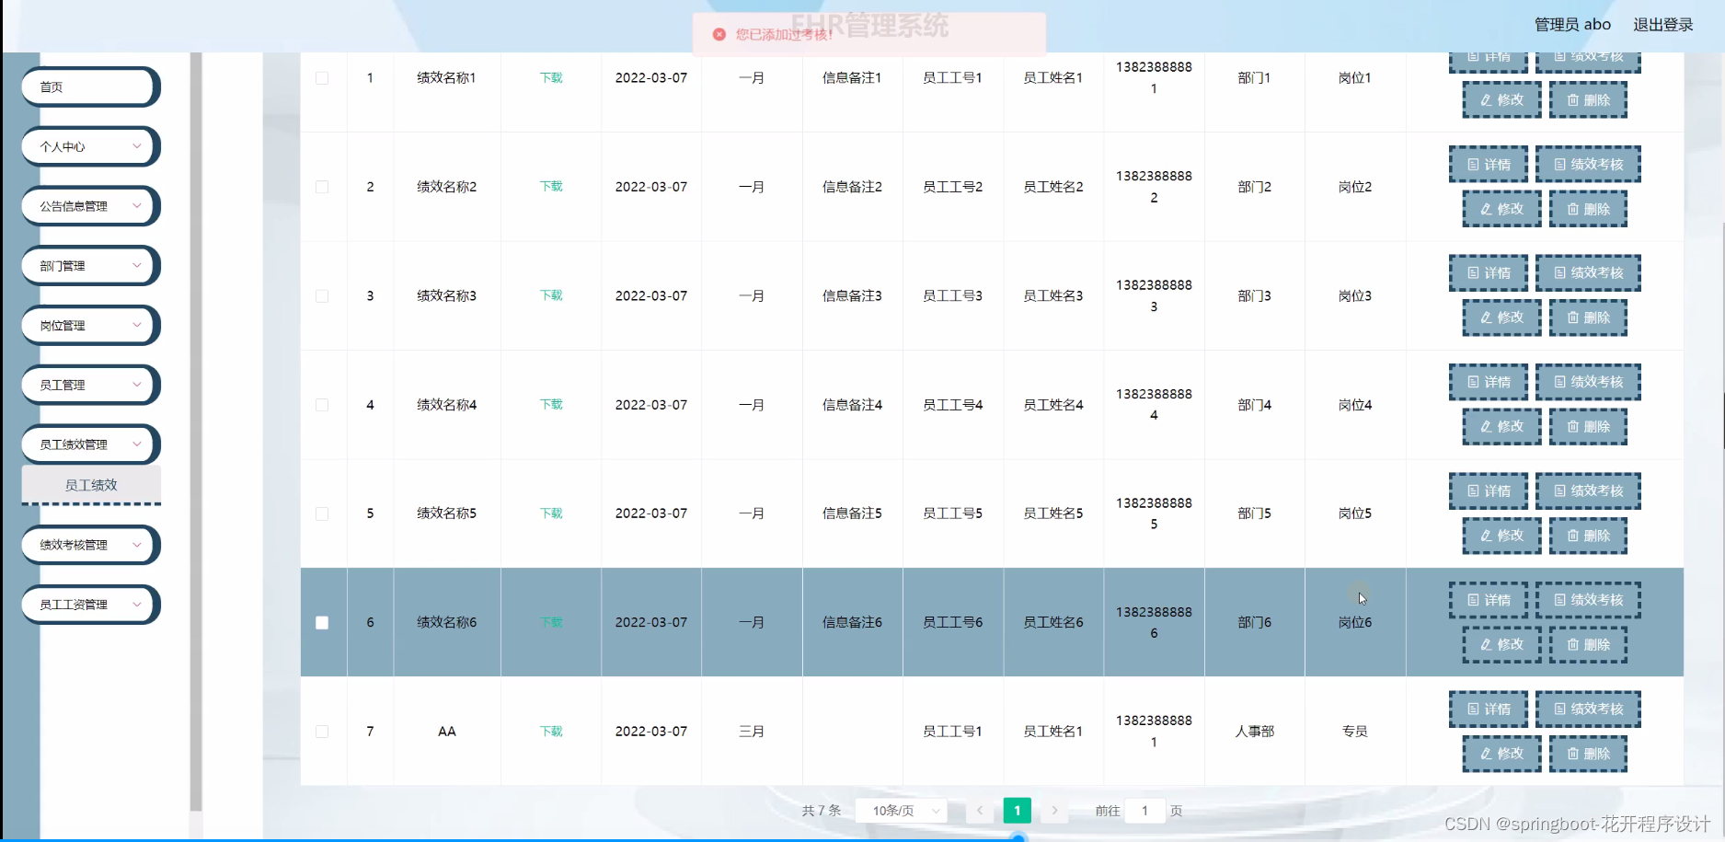Click the 前往 page number input field

click(1144, 811)
